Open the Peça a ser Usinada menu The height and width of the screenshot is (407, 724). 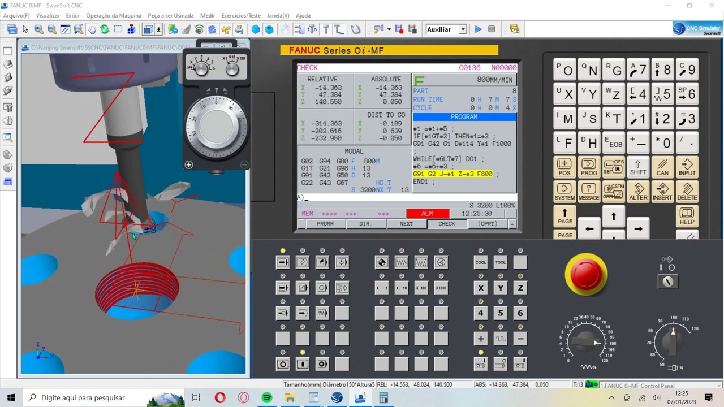[171, 16]
